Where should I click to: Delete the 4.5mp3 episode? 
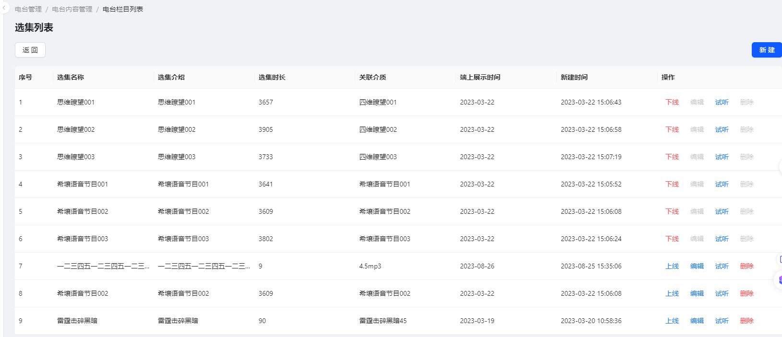(746, 266)
